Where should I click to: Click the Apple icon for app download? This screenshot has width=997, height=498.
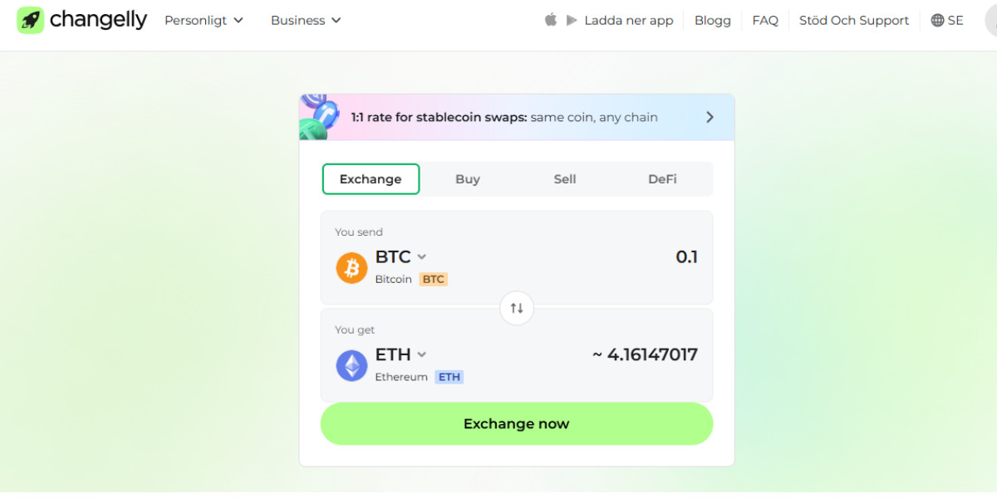tap(551, 20)
